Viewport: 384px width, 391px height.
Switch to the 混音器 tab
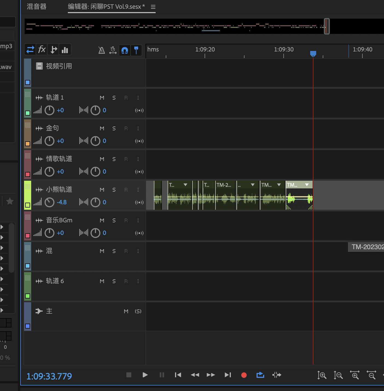(37, 7)
